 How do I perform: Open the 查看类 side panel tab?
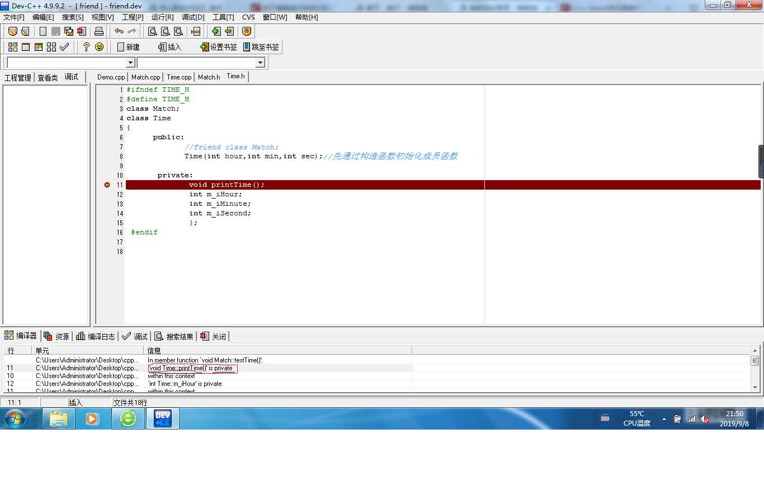[x=48, y=78]
